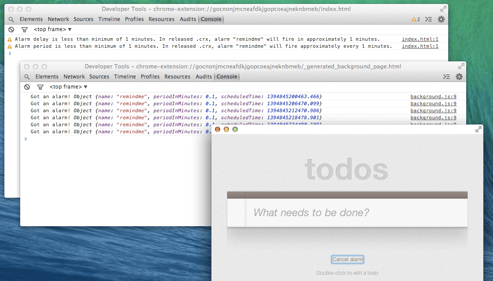Open background.js:9 link on first log row
Viewport: 493px width, 281px height.
click(433, 97)
